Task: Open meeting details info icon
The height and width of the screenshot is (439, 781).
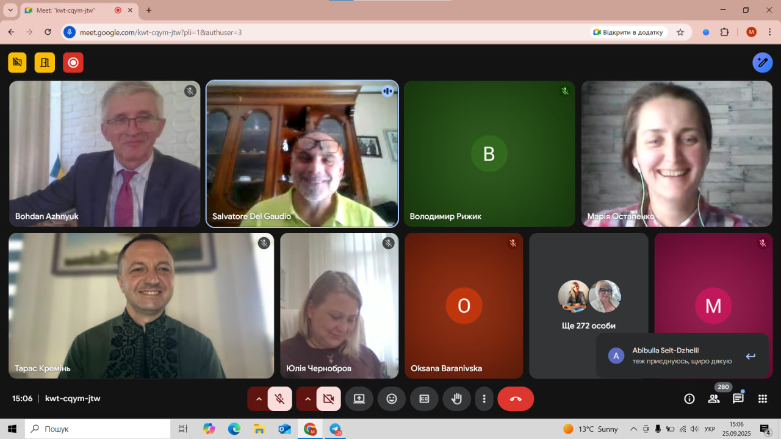Action: pos(689,399)
